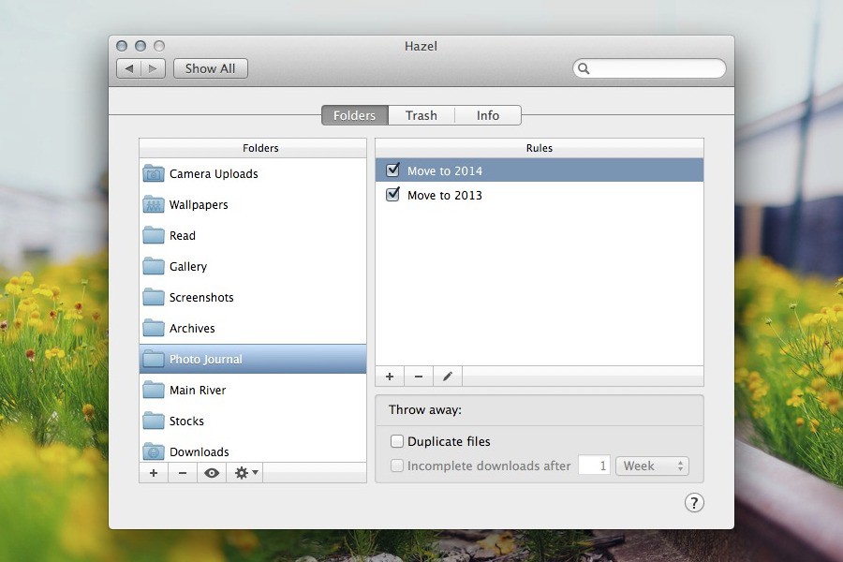Click the Screenshots folder icon

pos(154,298)
